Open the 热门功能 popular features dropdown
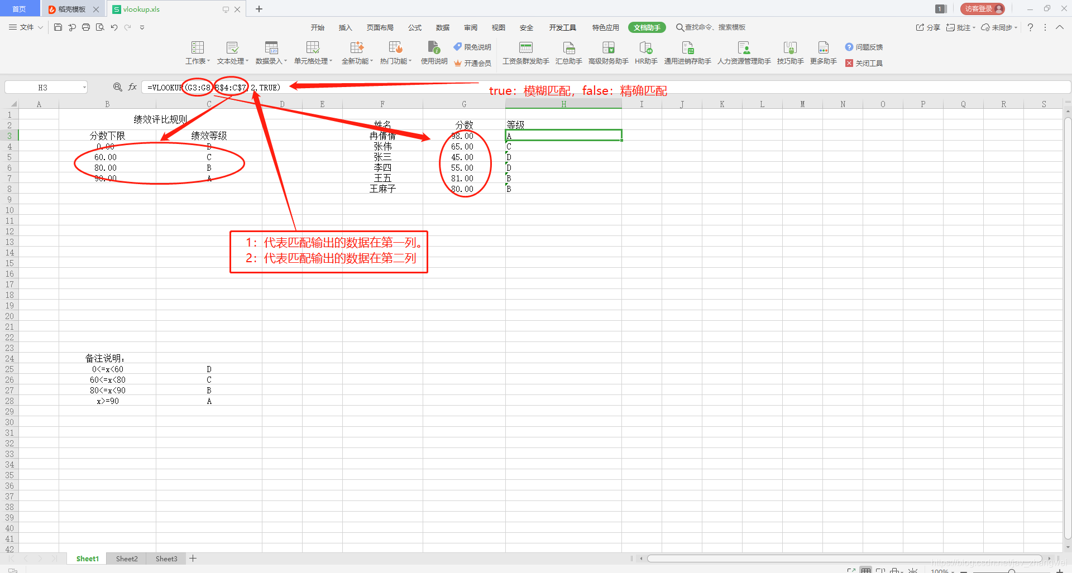This screenshot has height=573, width=1072. click(x=396, y=53)
